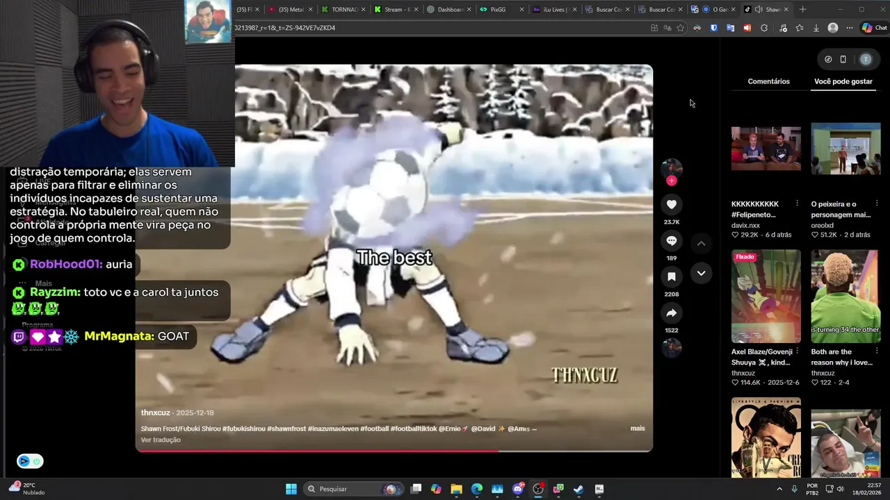This screenshot has height=500, width=890.
Task: Share the video using the arrow icon
Action: pos(671,312)
